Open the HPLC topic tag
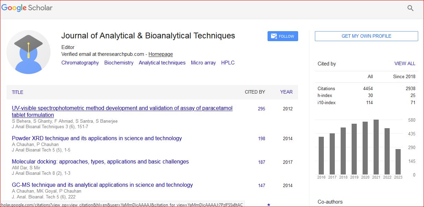Viewport: 424px width, 207px height. point(228,63)
